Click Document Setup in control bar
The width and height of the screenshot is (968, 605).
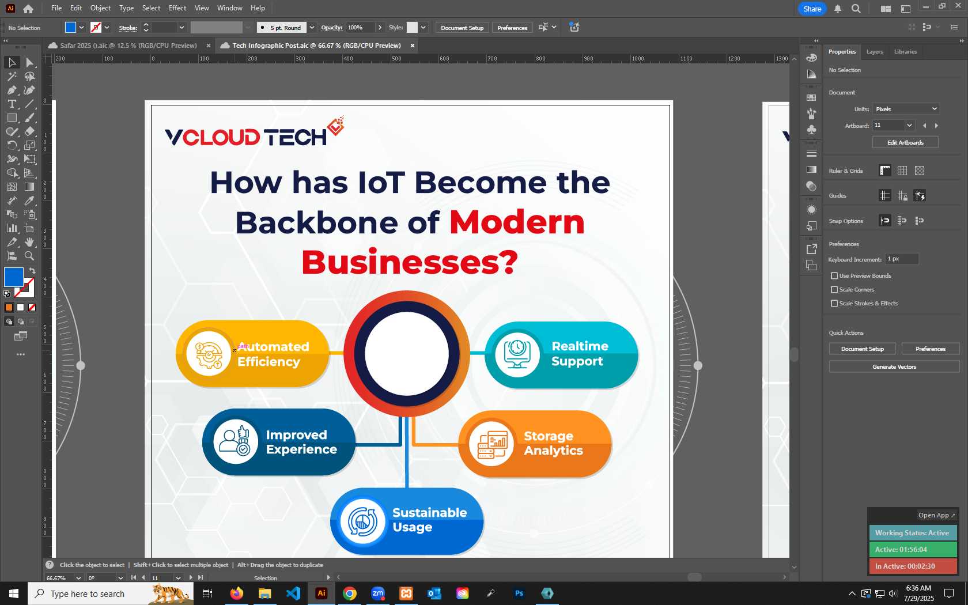pos(462,28)
